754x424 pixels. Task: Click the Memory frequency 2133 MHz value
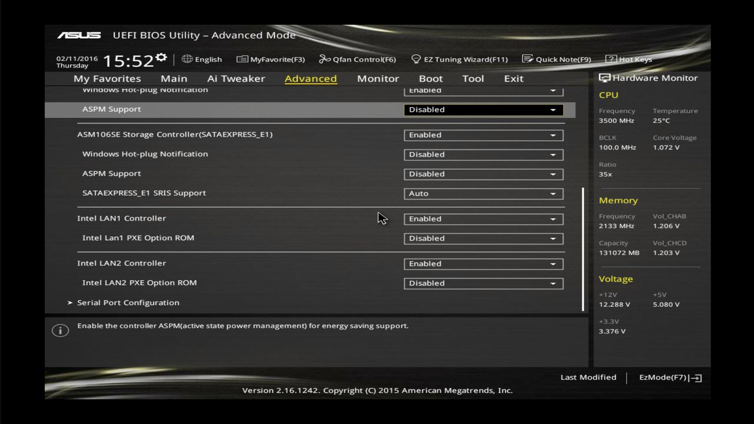(617, 226)
